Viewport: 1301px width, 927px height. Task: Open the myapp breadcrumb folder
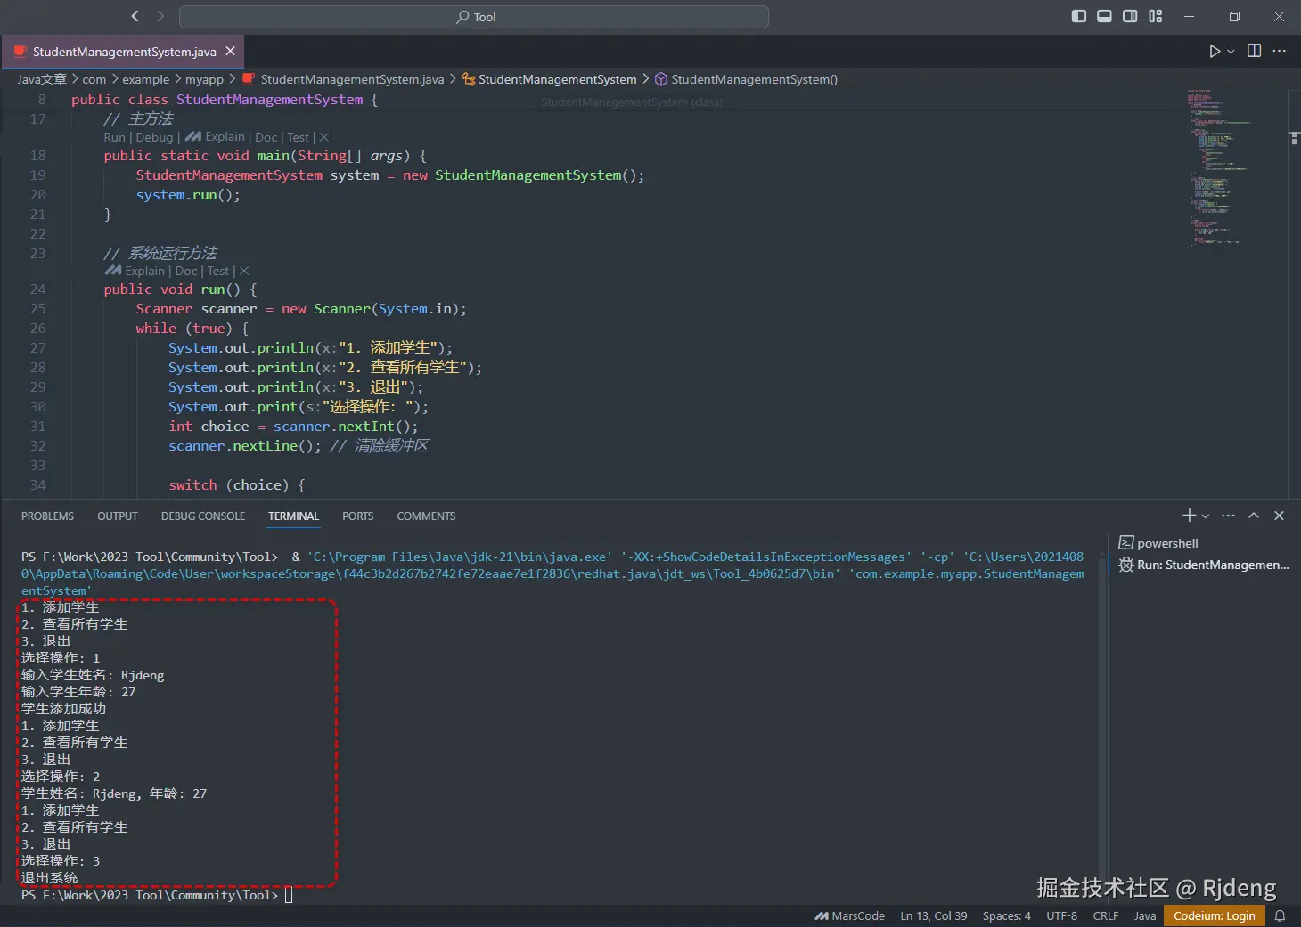coord(204,79)
